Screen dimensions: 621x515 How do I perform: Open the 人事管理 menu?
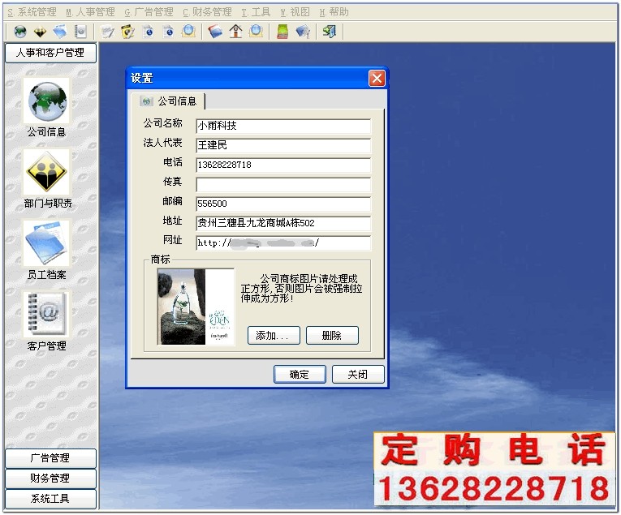(91, 12)
